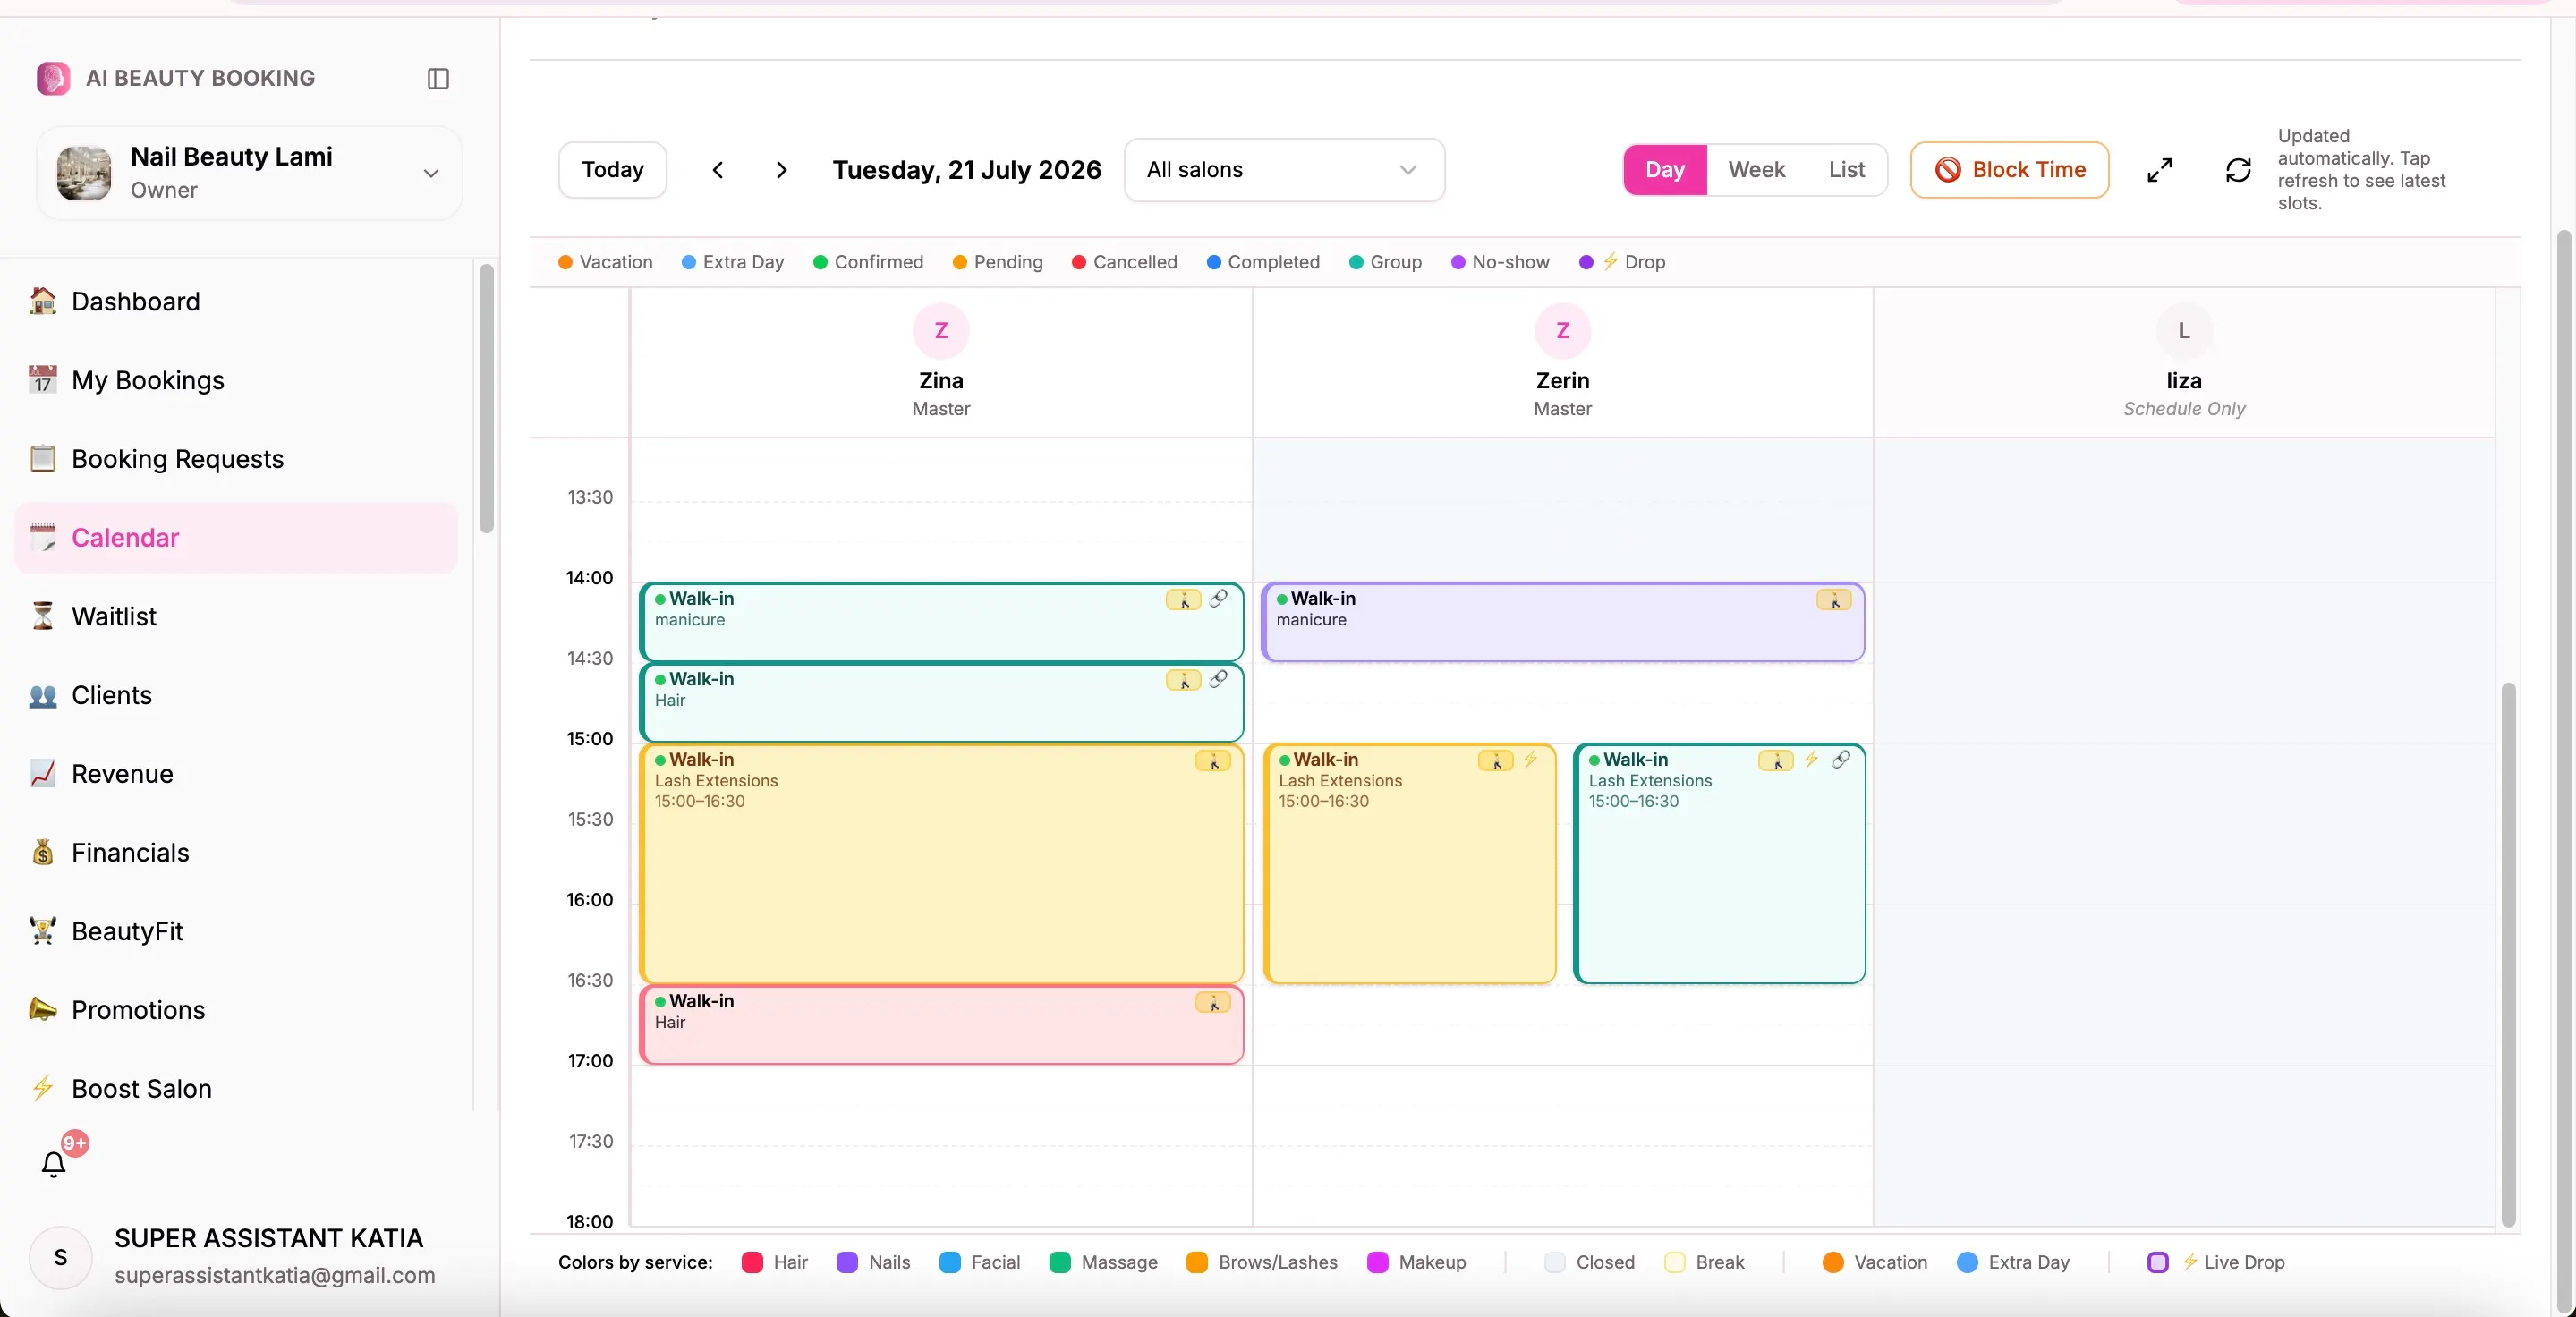Click the Brows/Lashes legend swatch
Viewport: 2576px width, 1317px height.
1196,1262
